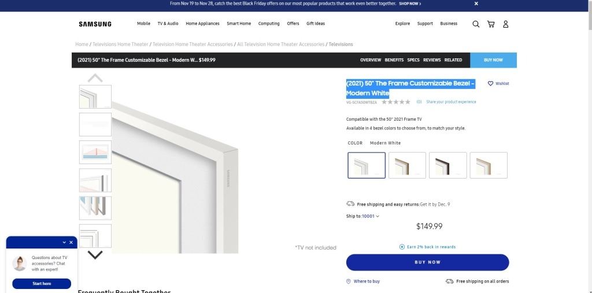Click the rewards plus icon
Image resolution: width=592 pixels, height=293 pixels.
[x=402, y=247]
